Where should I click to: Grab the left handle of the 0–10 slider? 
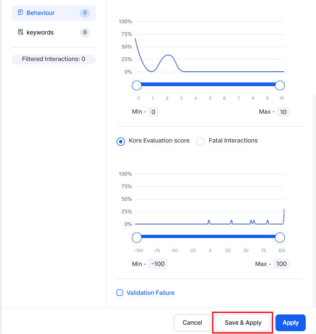point(137,85)
